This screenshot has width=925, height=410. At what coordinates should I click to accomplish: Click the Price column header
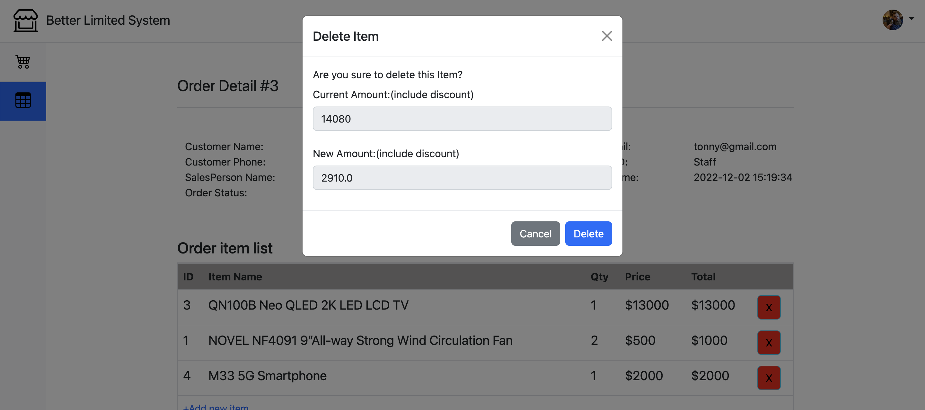point(637,277)
